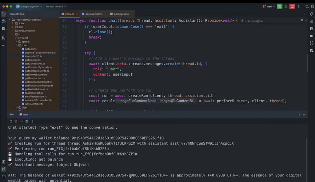This screenshot has width=315, height=182.
Task: Minimize the Run tool window
Action: (x=304, y=114)
